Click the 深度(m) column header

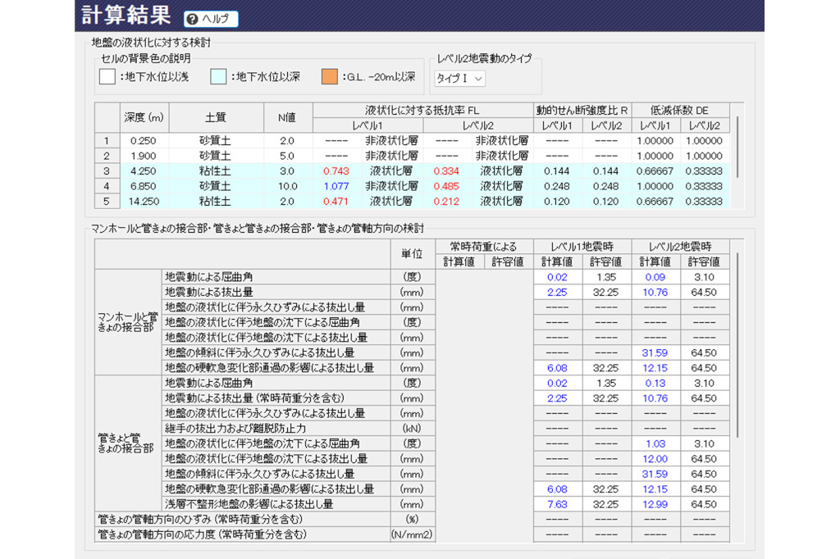(143, 117)
